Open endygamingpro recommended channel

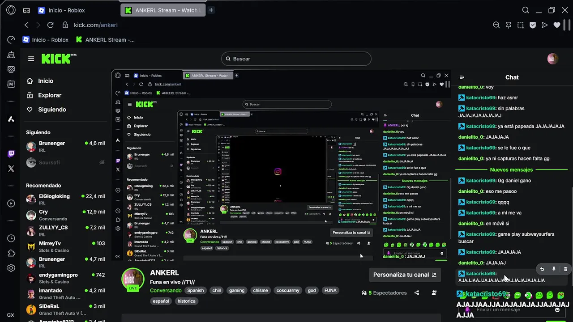[x=65, y=278]
